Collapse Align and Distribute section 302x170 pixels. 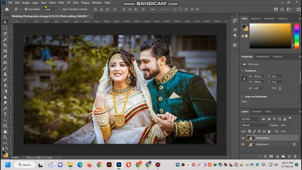(242, 96)
